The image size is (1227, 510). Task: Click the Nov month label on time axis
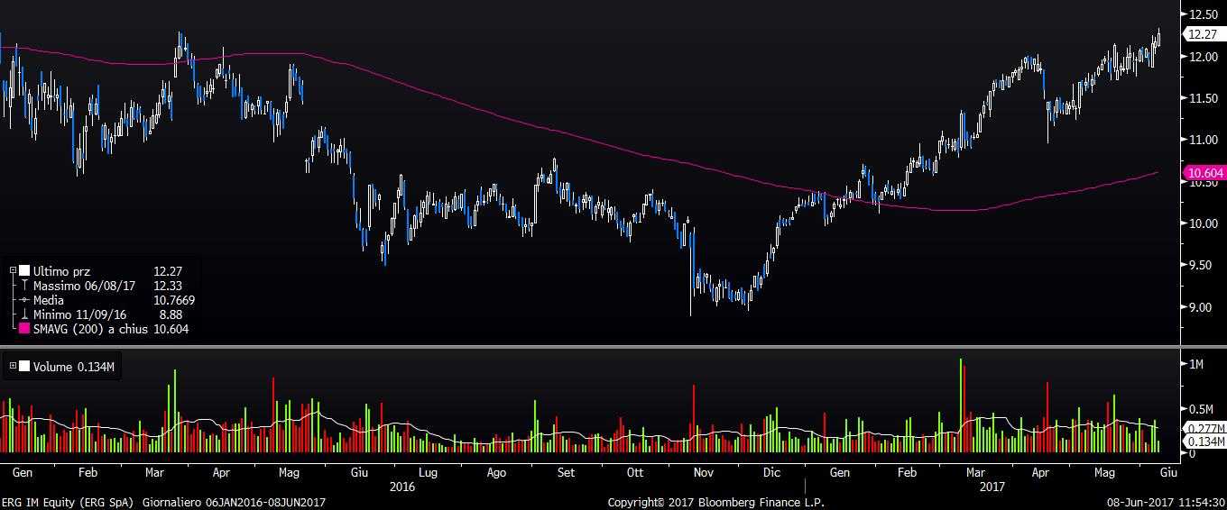(x=704, y=472)
